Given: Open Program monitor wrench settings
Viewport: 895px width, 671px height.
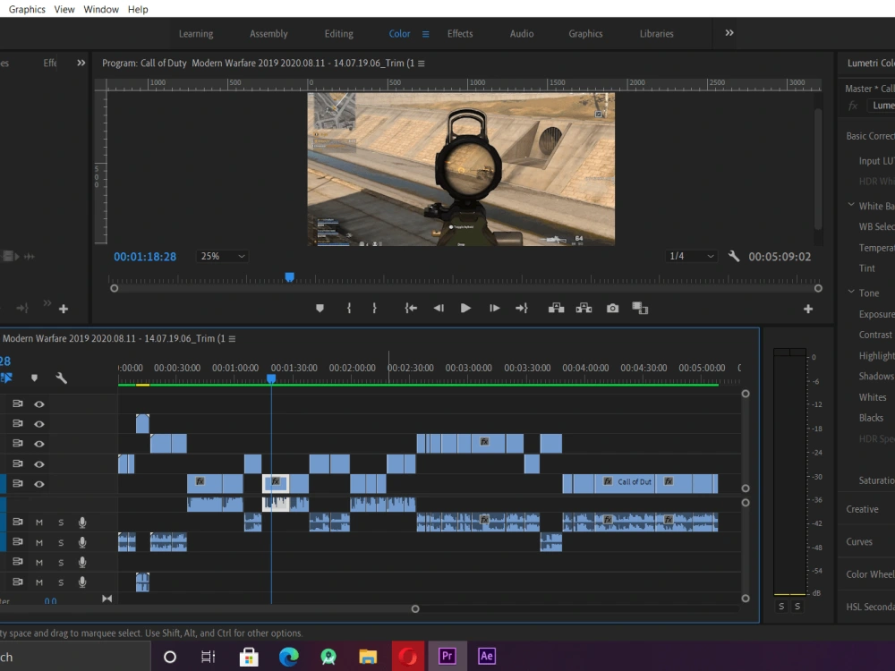Looking at the screenshot, I should 734,257.
